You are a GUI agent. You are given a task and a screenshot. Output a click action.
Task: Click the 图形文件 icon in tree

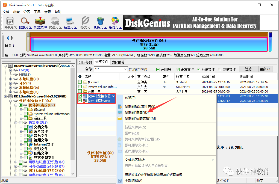pyautogui.click(x=30, y=149)
